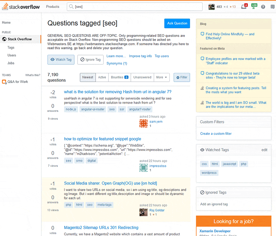Viewport: 276px width, 236px height.
Task: Open user profile link sam.yem
Action: click(156, 122)
